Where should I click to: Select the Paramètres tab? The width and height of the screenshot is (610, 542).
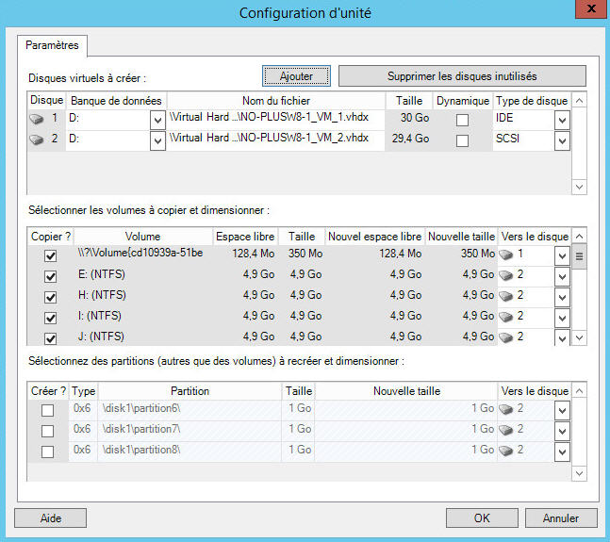tap(53, 45)
